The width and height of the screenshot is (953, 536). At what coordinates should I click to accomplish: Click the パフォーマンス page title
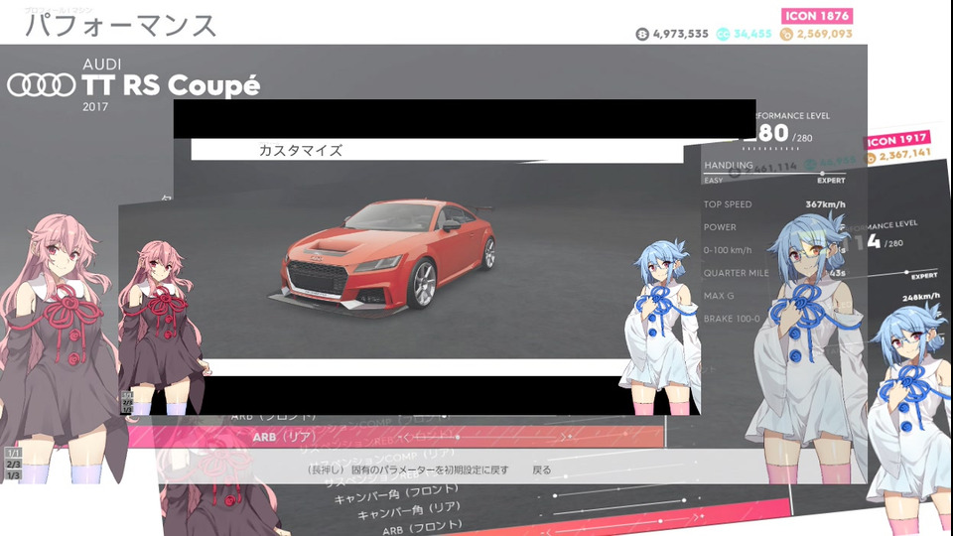coord(120,26)
